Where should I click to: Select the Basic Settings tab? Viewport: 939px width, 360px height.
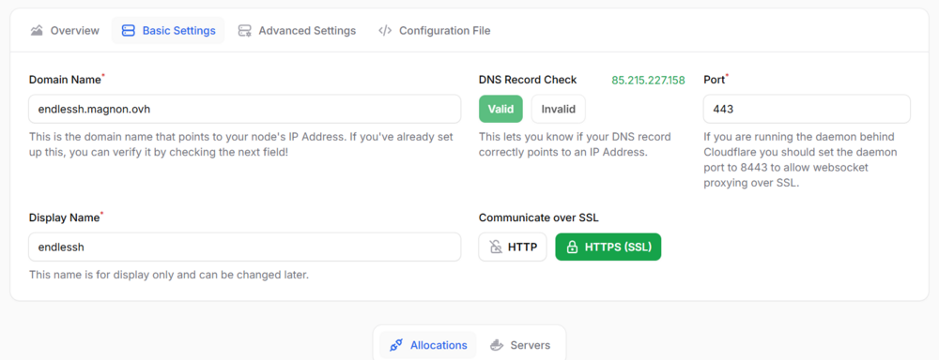click(x=168, y=31)
